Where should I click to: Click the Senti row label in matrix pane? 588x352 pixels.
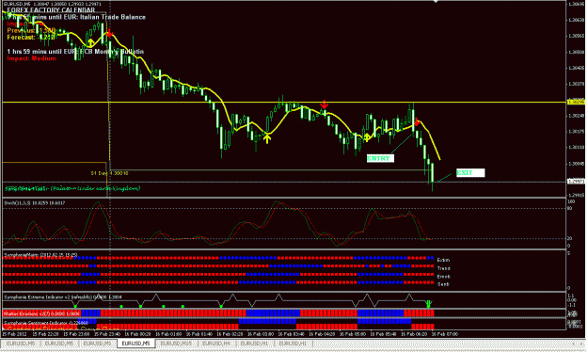click(x=443, y=284)
